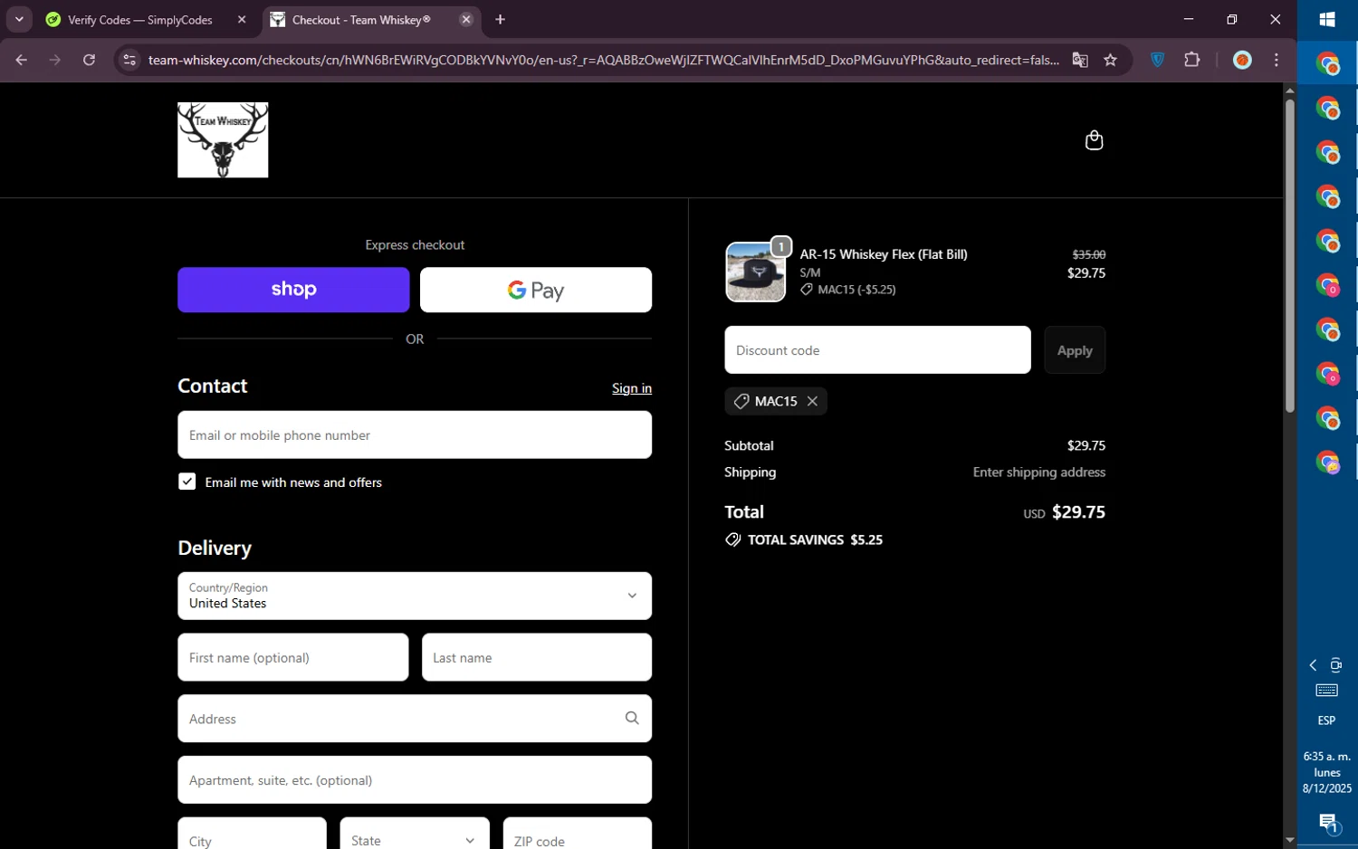This screenshot has height=849, width=1358.
Task: Open the notifications center icon
Action: (x=1328, y=823)
